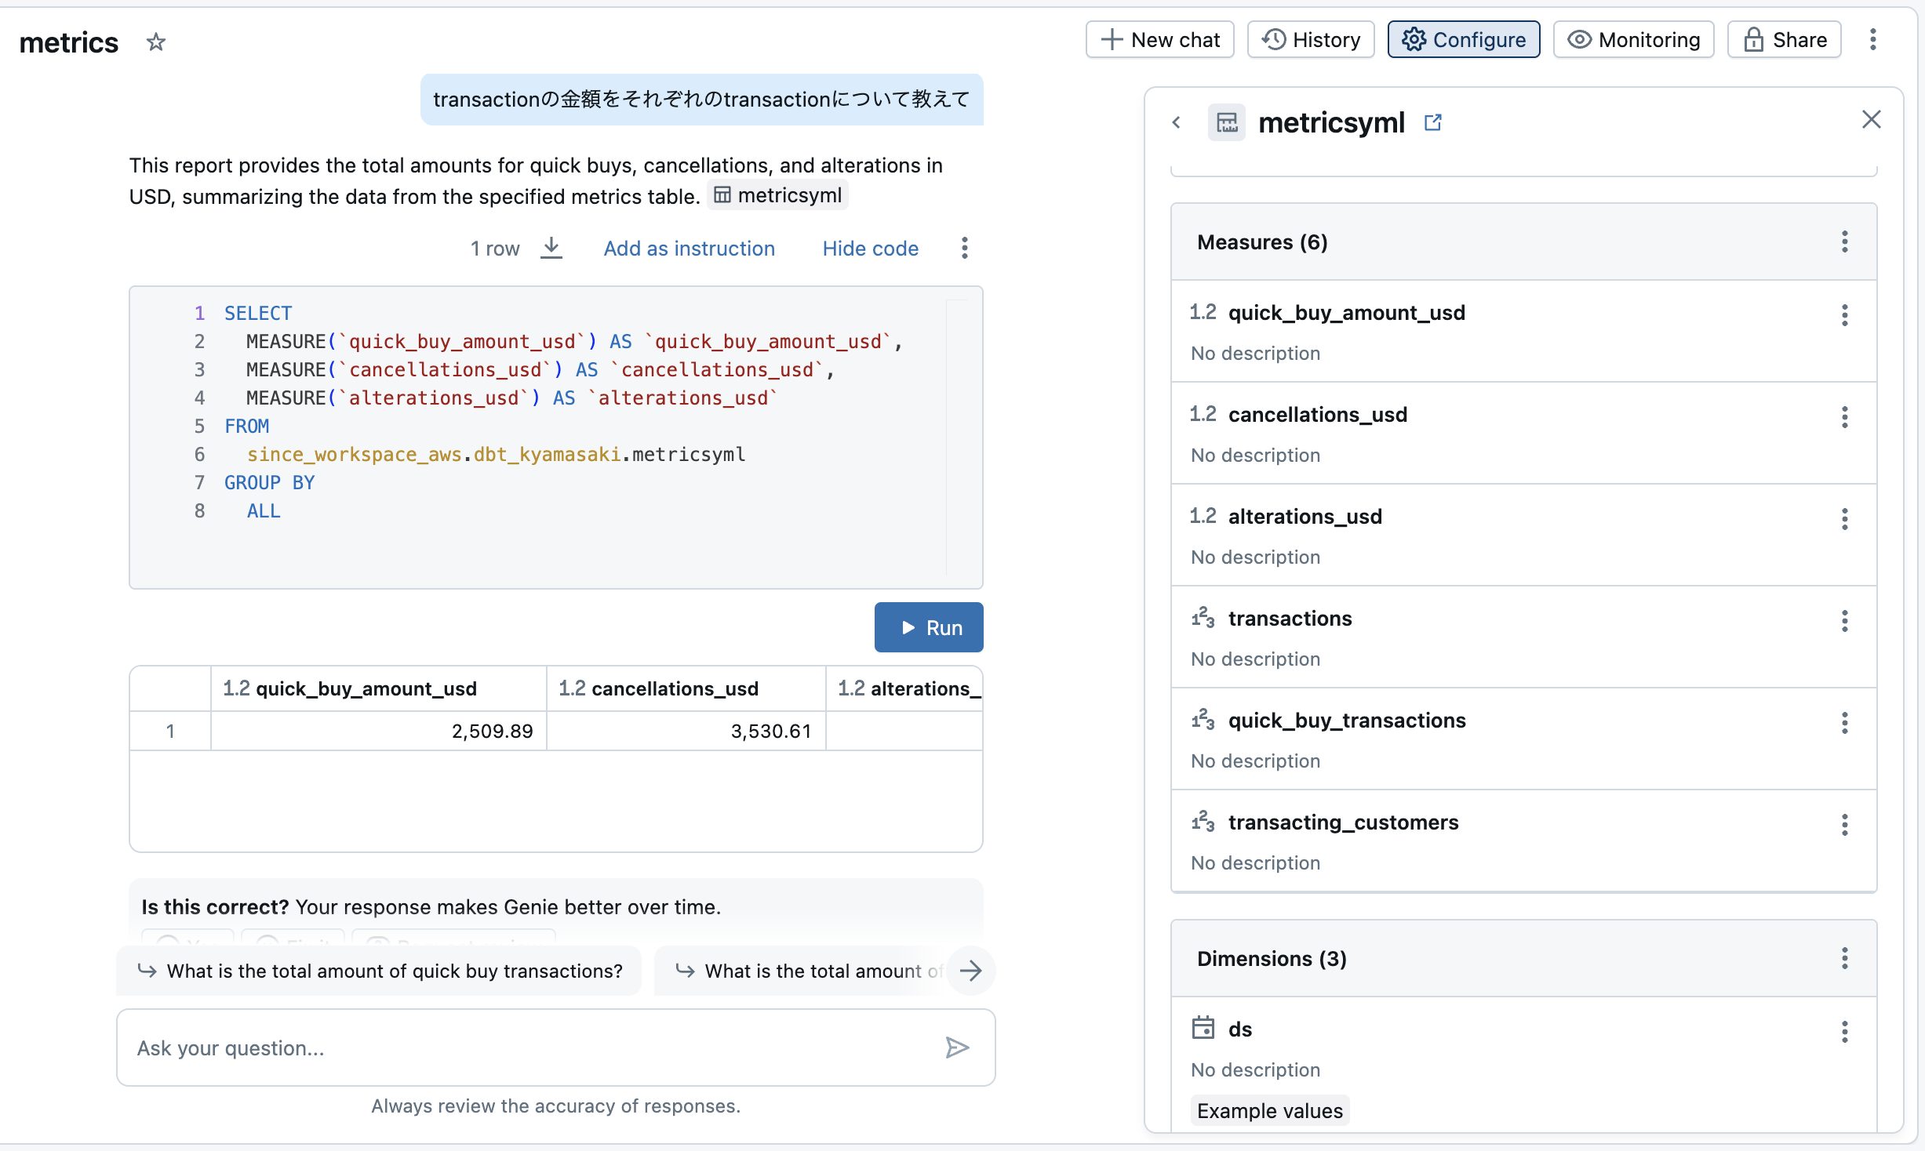Show Example values for ds dimension
The width and height of the screenshot is (1925, 1151).
click(1268, 1110)
